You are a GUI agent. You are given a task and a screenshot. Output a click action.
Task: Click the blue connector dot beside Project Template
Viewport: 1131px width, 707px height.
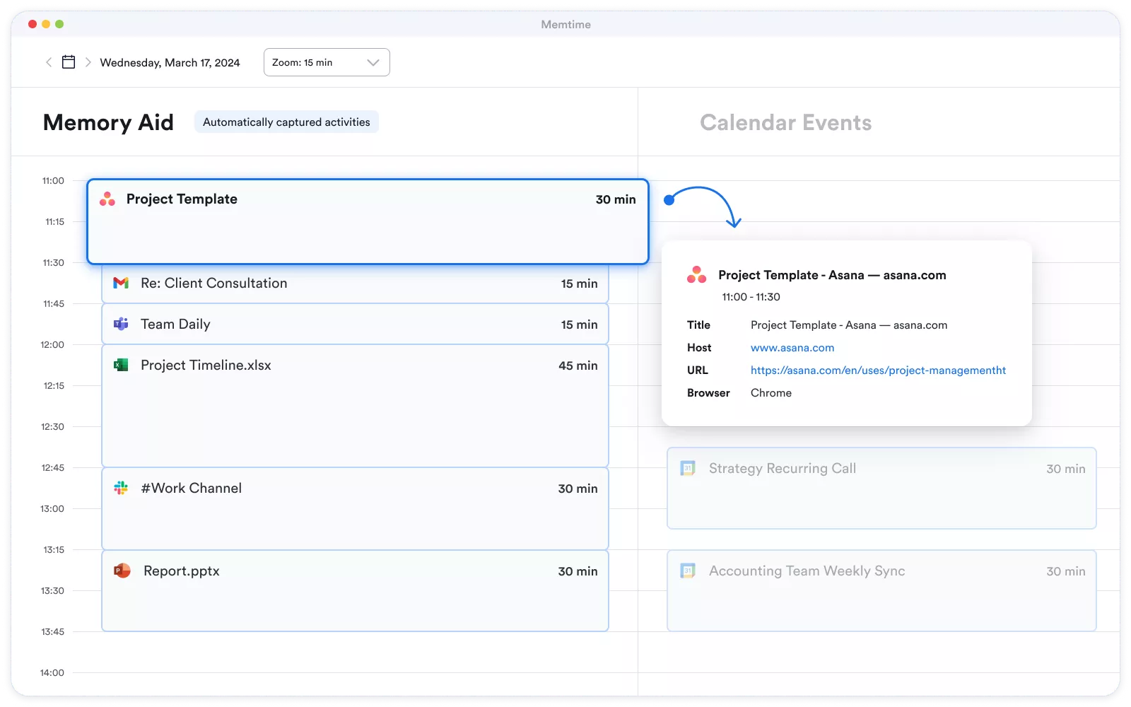[x=669, y=200]
